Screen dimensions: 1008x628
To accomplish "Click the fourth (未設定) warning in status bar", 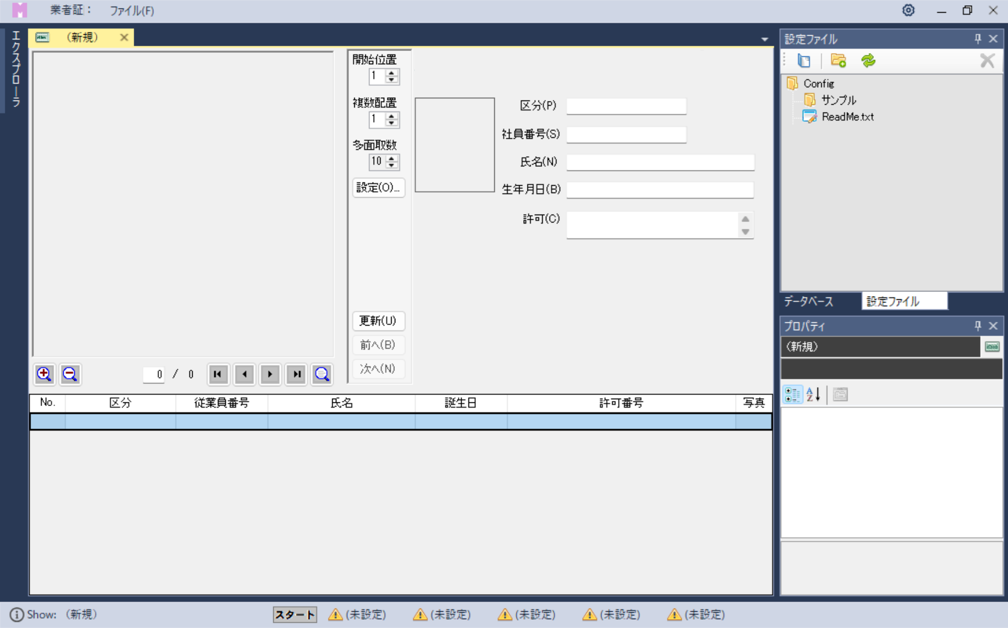I will 612,614.
